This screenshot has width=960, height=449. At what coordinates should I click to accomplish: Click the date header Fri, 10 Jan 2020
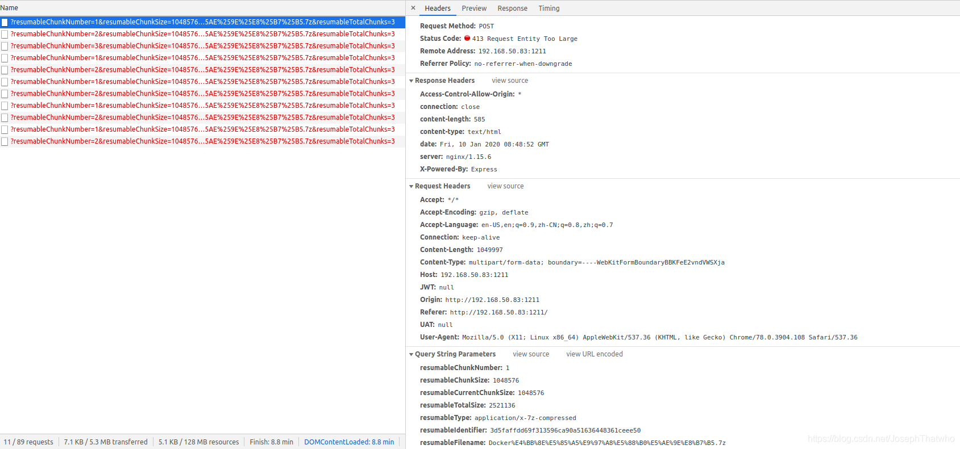click(x=484, y=144)
